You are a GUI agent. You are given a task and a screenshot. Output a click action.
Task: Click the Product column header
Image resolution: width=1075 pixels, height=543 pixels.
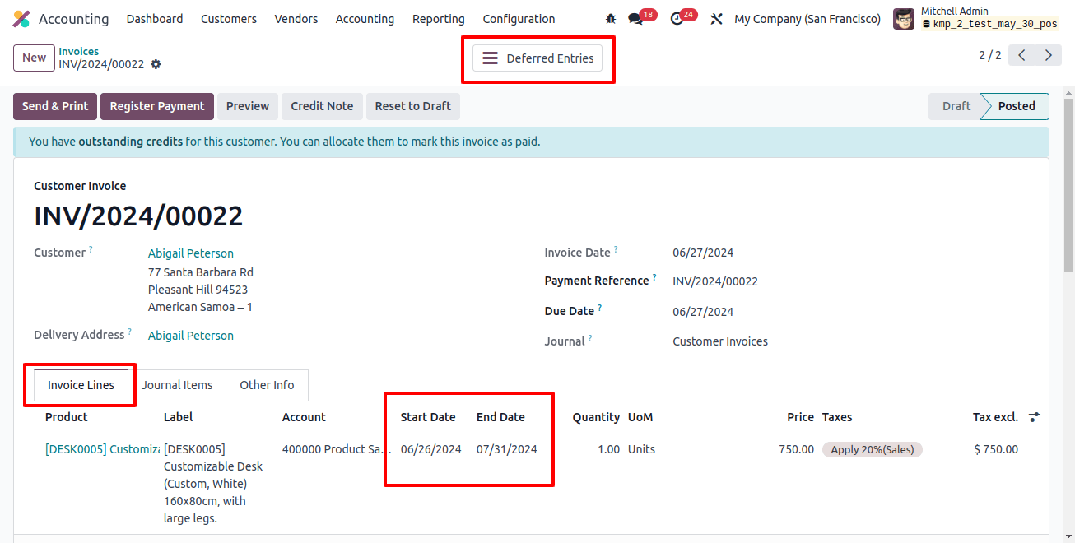coord(67,417)
